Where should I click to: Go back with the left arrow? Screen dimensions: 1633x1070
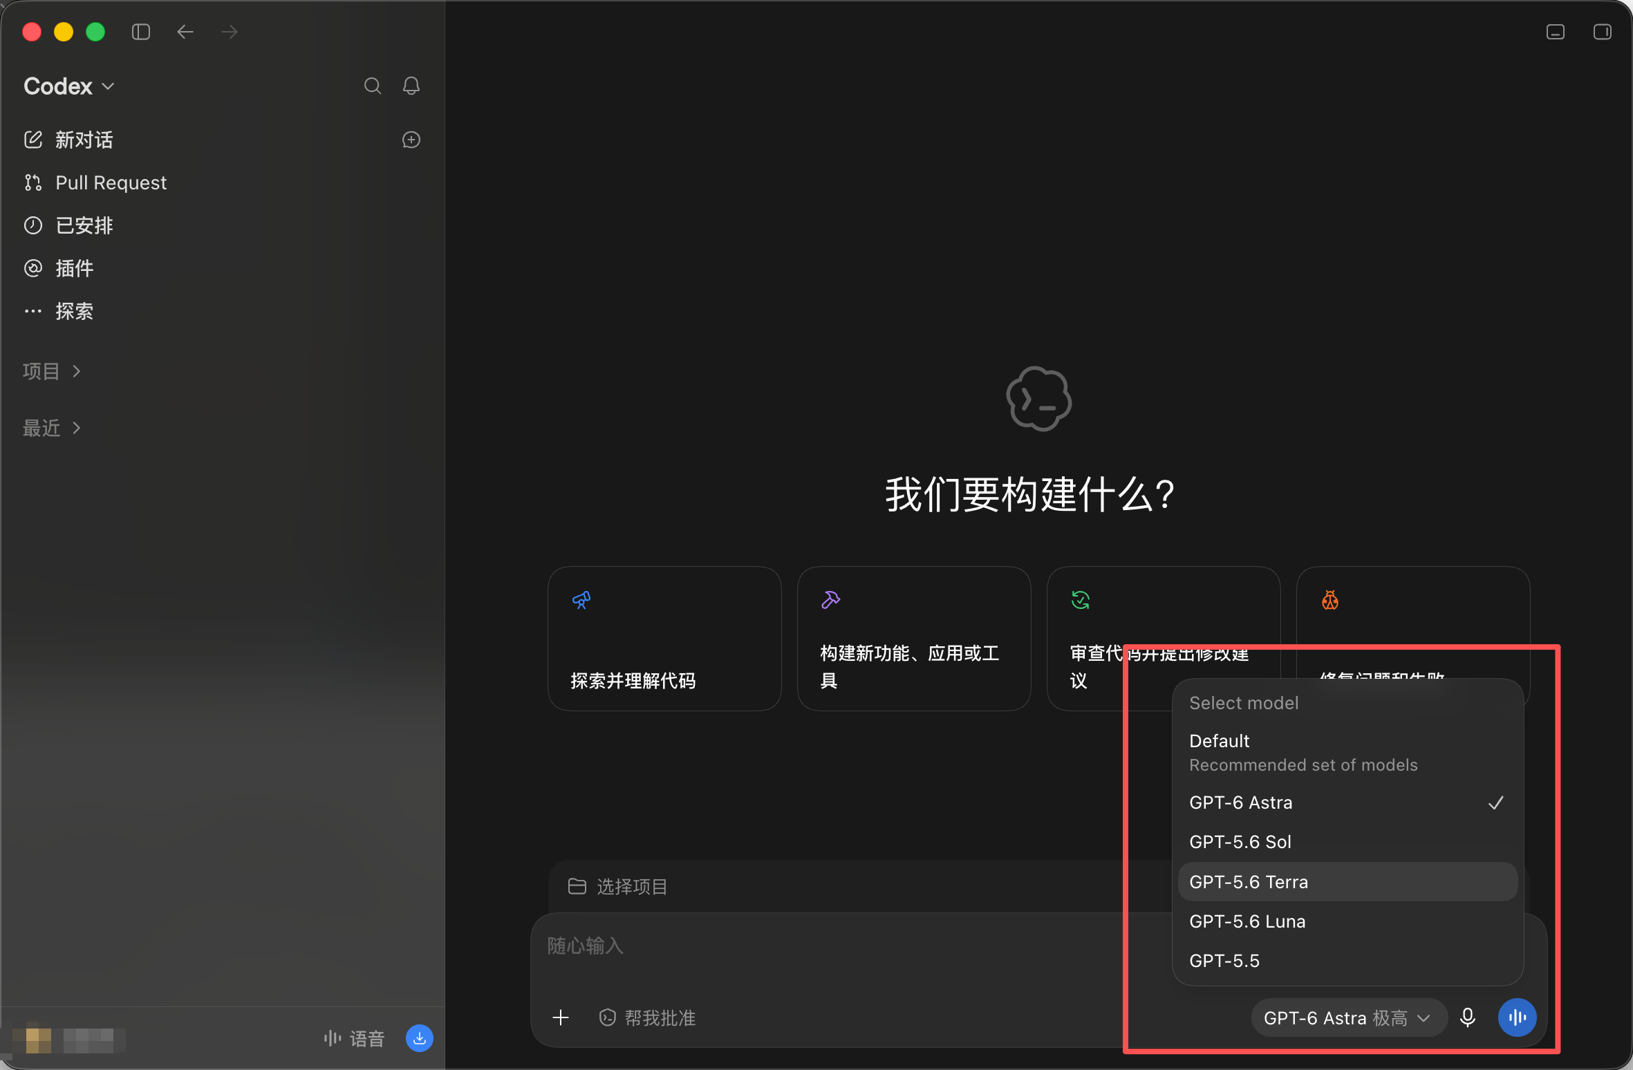click(x=185, y=32)
